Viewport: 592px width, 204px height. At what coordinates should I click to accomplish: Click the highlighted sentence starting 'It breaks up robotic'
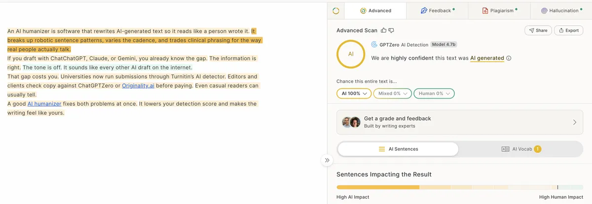coord(134,40)
